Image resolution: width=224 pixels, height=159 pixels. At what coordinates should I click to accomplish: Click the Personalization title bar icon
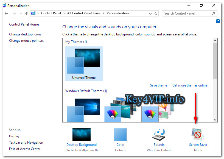pyautogui.click(x=4, y=5)
